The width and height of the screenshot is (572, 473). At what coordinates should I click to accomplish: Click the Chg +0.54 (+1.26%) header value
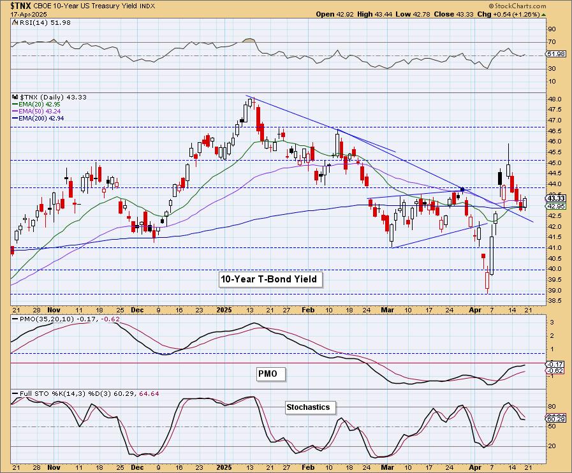[x=508, y=14]
